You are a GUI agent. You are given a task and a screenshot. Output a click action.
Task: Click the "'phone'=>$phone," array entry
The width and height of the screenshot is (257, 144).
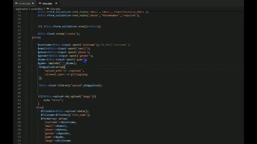coord(56,130)
